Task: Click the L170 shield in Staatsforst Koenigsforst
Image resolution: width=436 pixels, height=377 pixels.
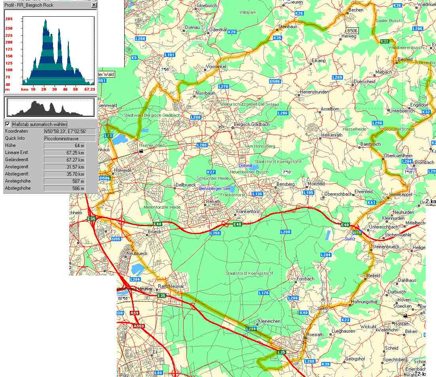Action: tap(263, 293)
